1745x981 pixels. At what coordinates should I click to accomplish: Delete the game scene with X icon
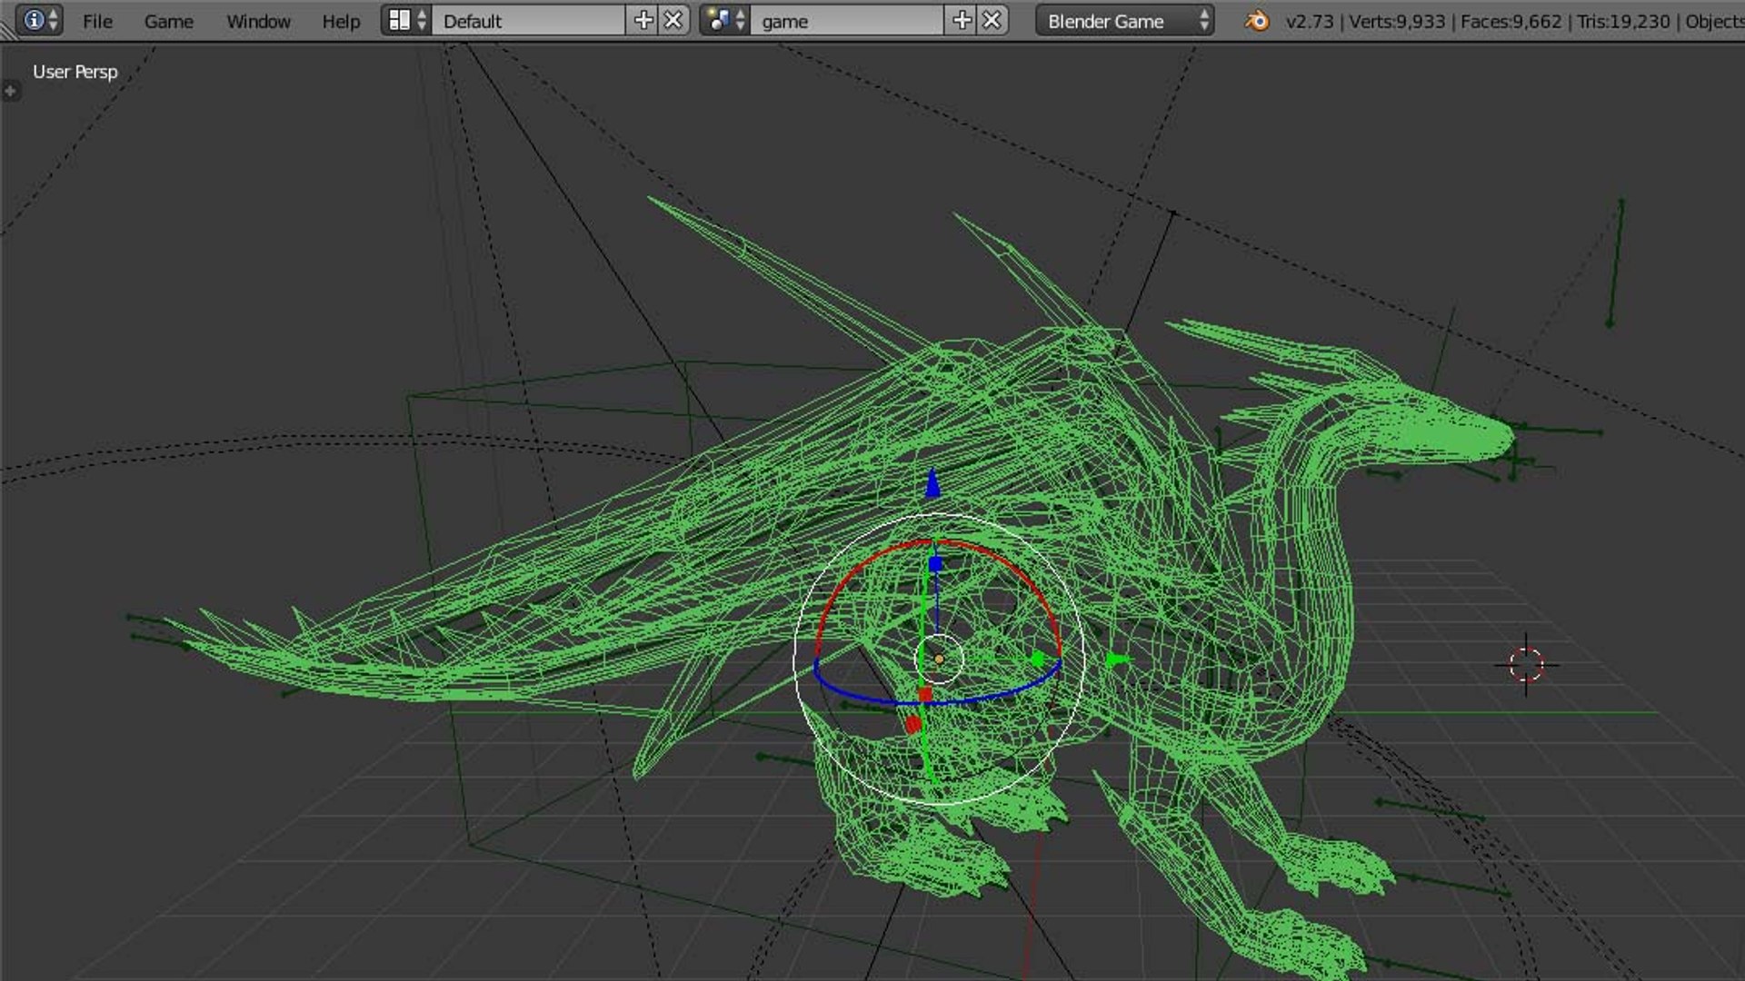pyautogui.click(x=992, y=20)
